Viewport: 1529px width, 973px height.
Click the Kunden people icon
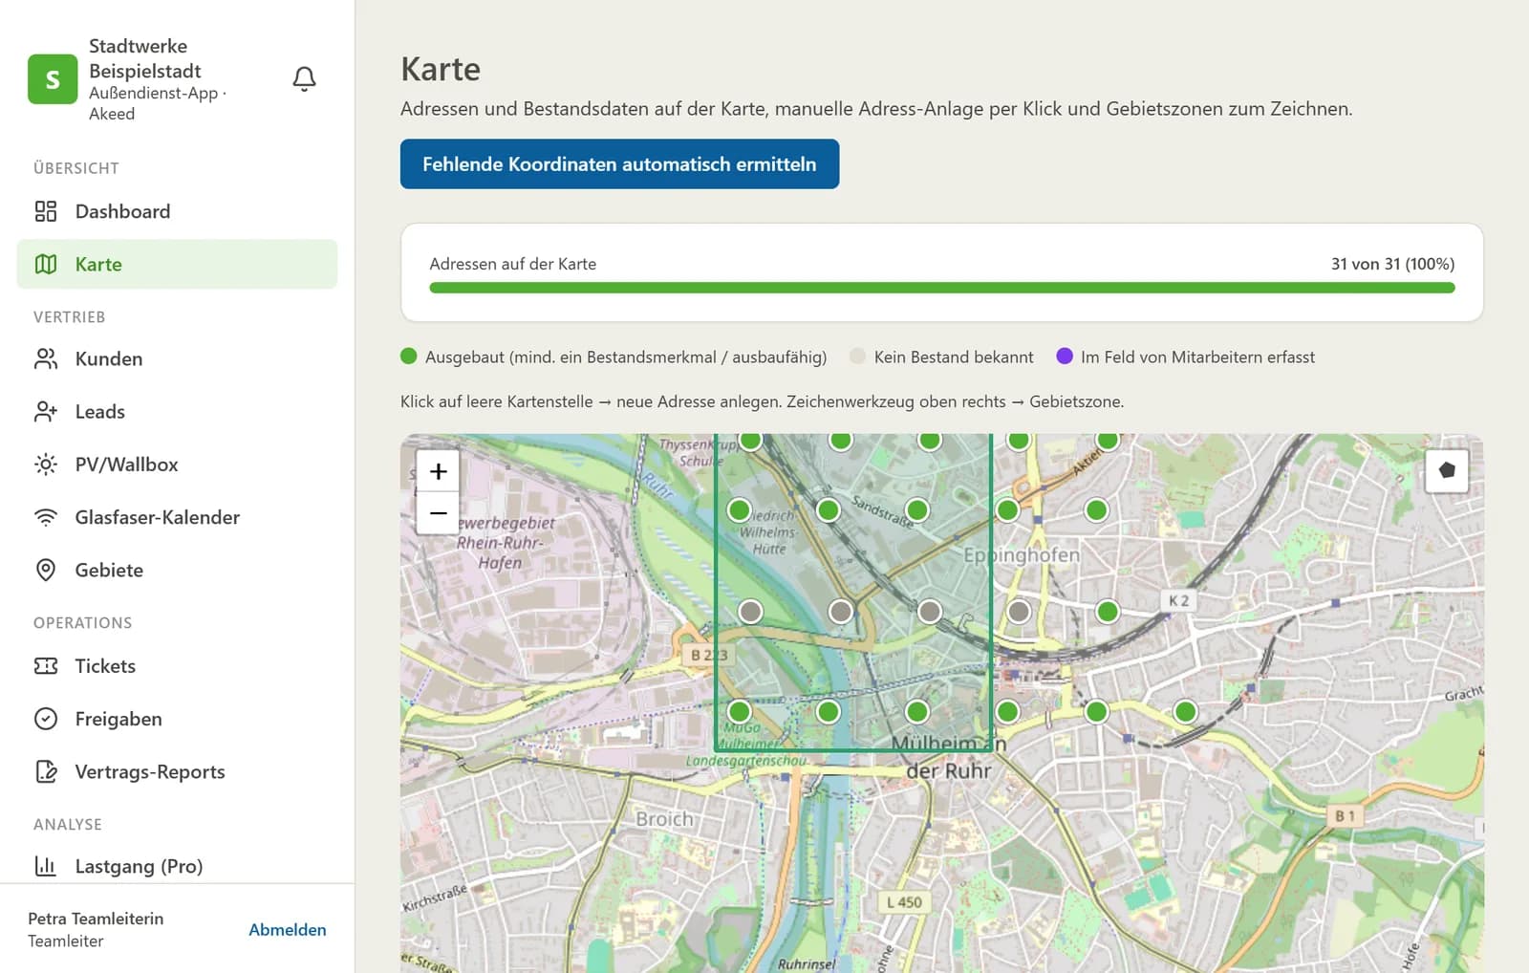[46, 358]
